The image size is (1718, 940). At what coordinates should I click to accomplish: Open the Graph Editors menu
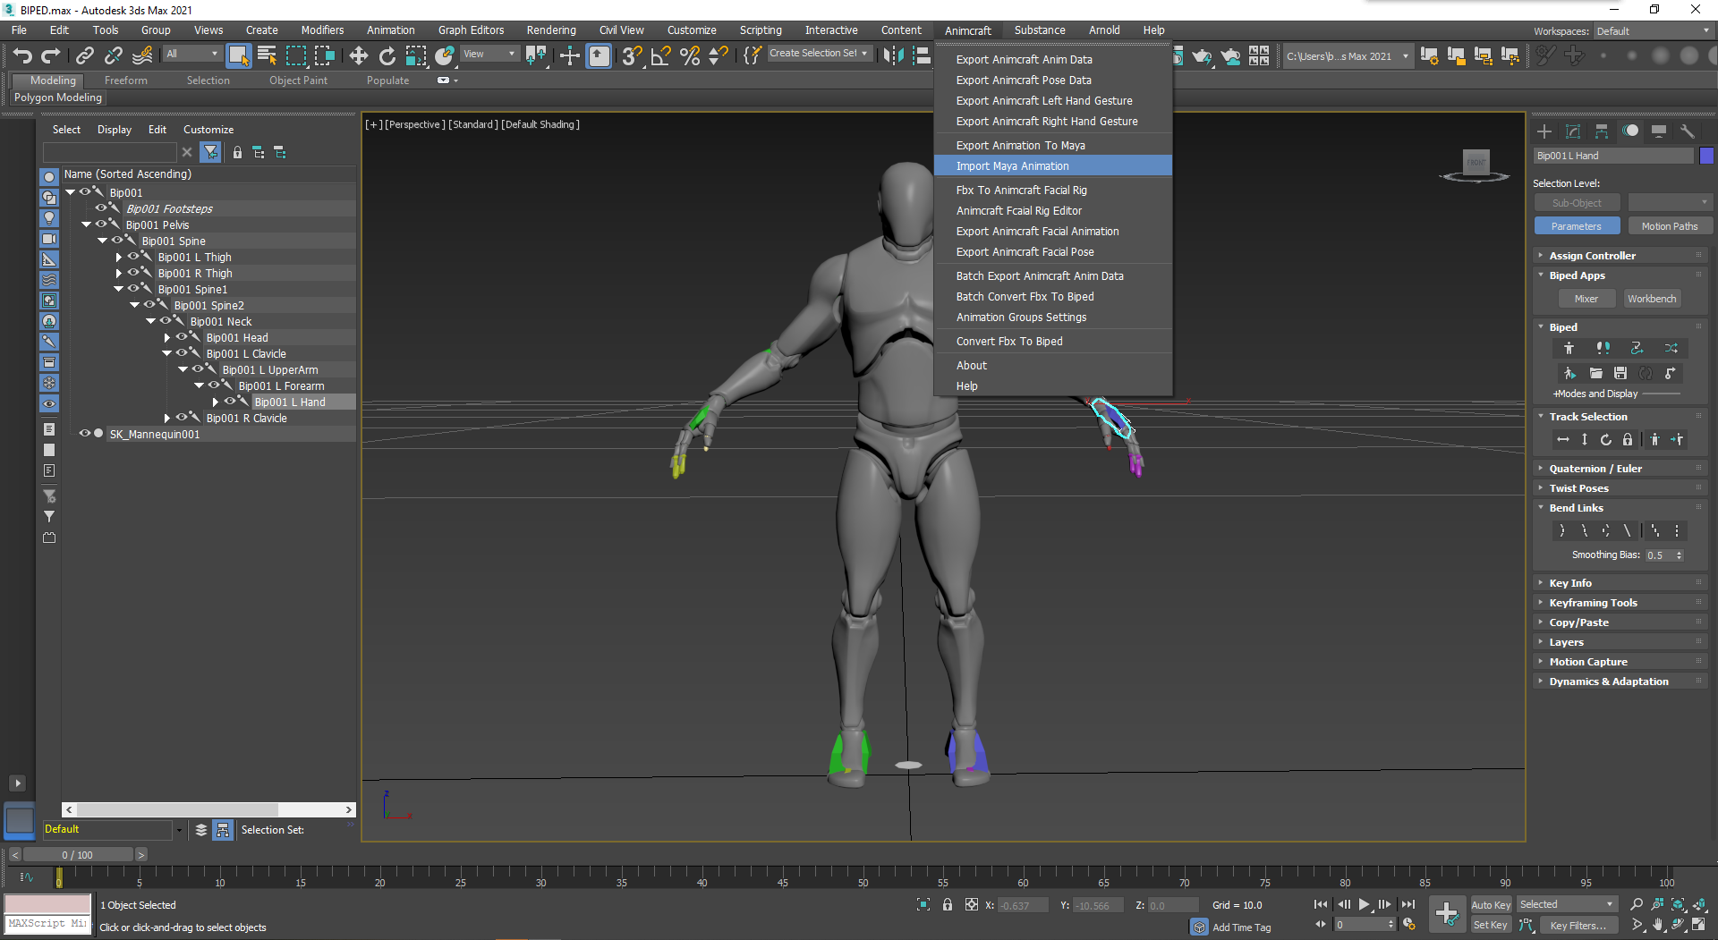(x=471, y=30)
